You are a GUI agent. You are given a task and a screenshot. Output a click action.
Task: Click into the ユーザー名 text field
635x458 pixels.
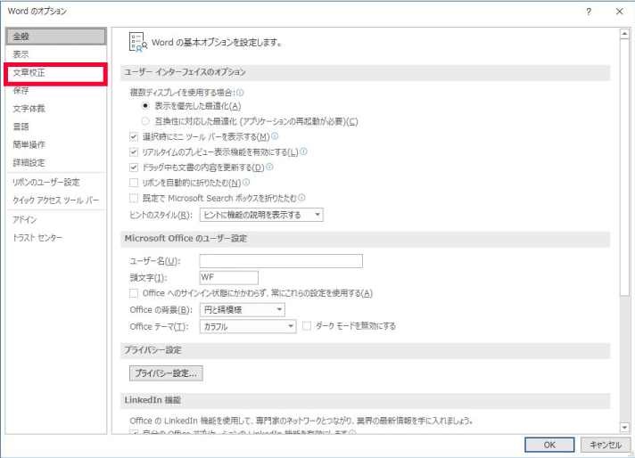click(281, 261)
